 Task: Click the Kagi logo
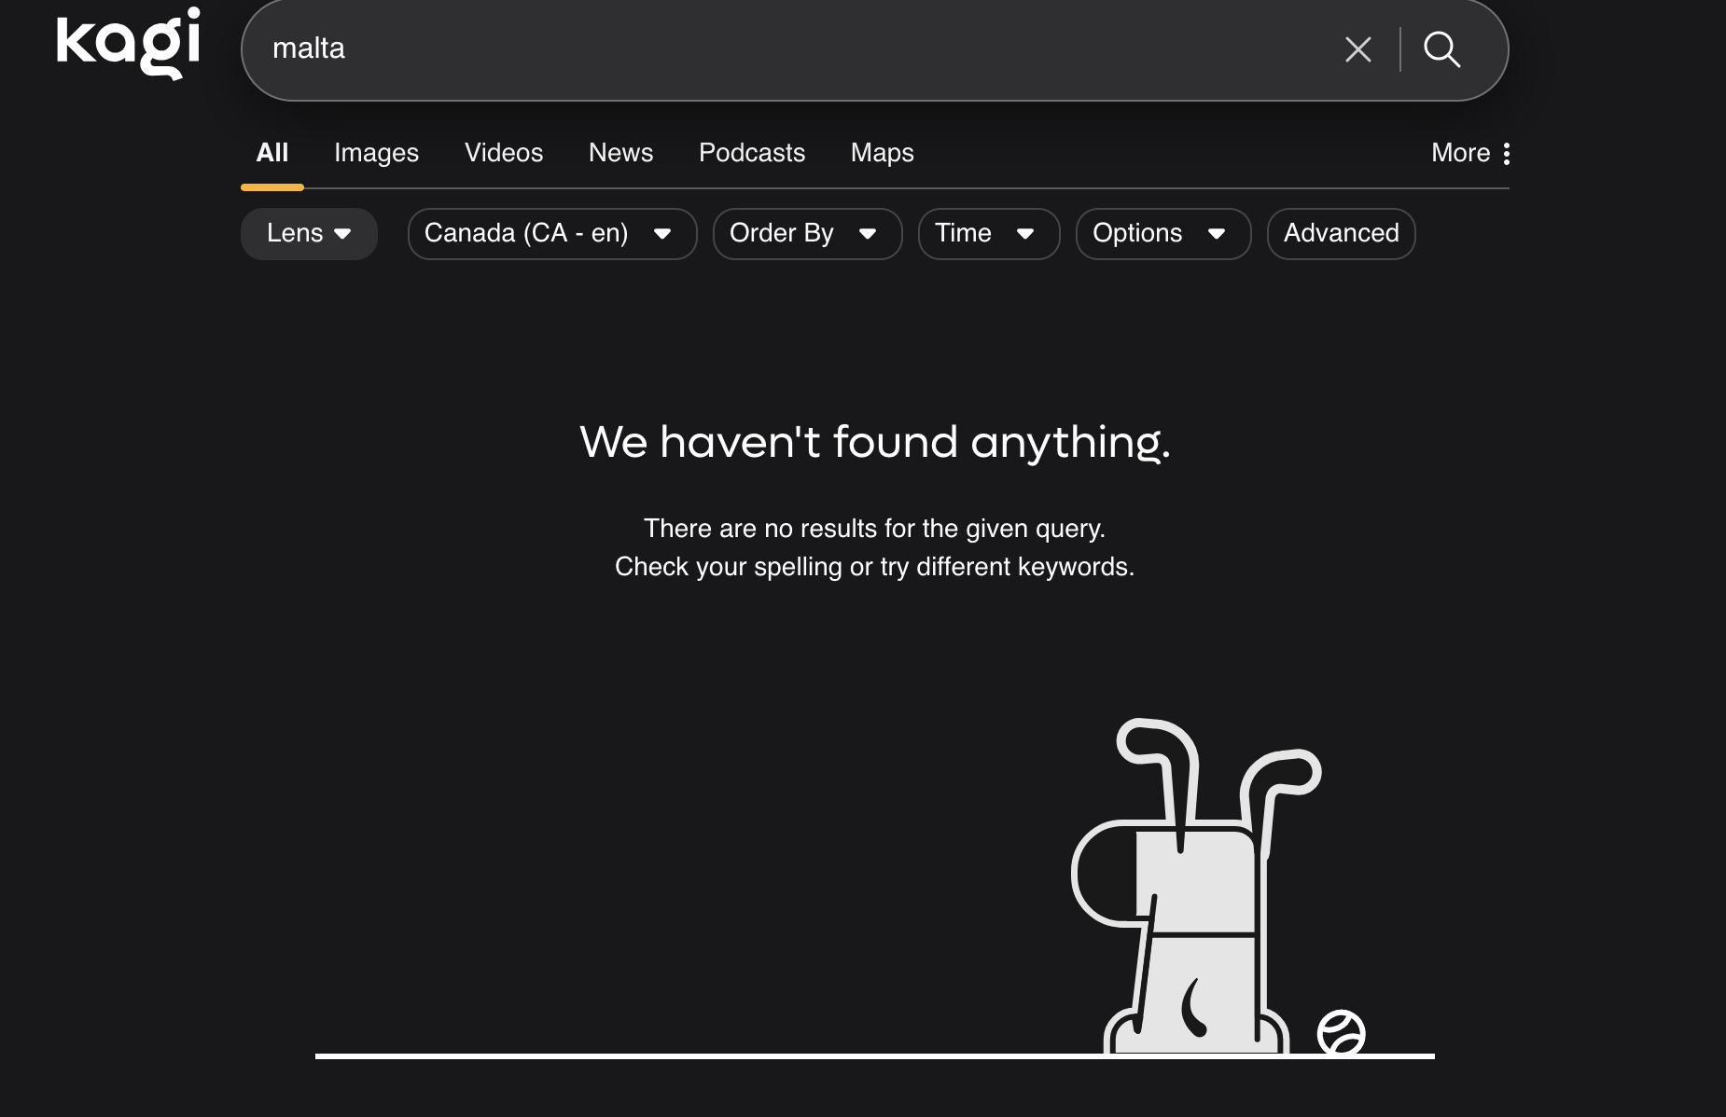[129, 43]
